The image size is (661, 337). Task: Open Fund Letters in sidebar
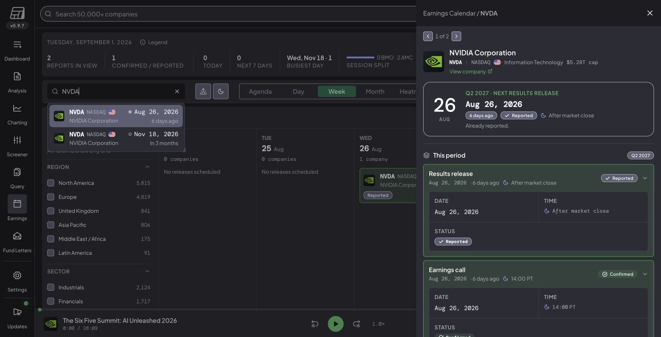(x=17, y=242)
